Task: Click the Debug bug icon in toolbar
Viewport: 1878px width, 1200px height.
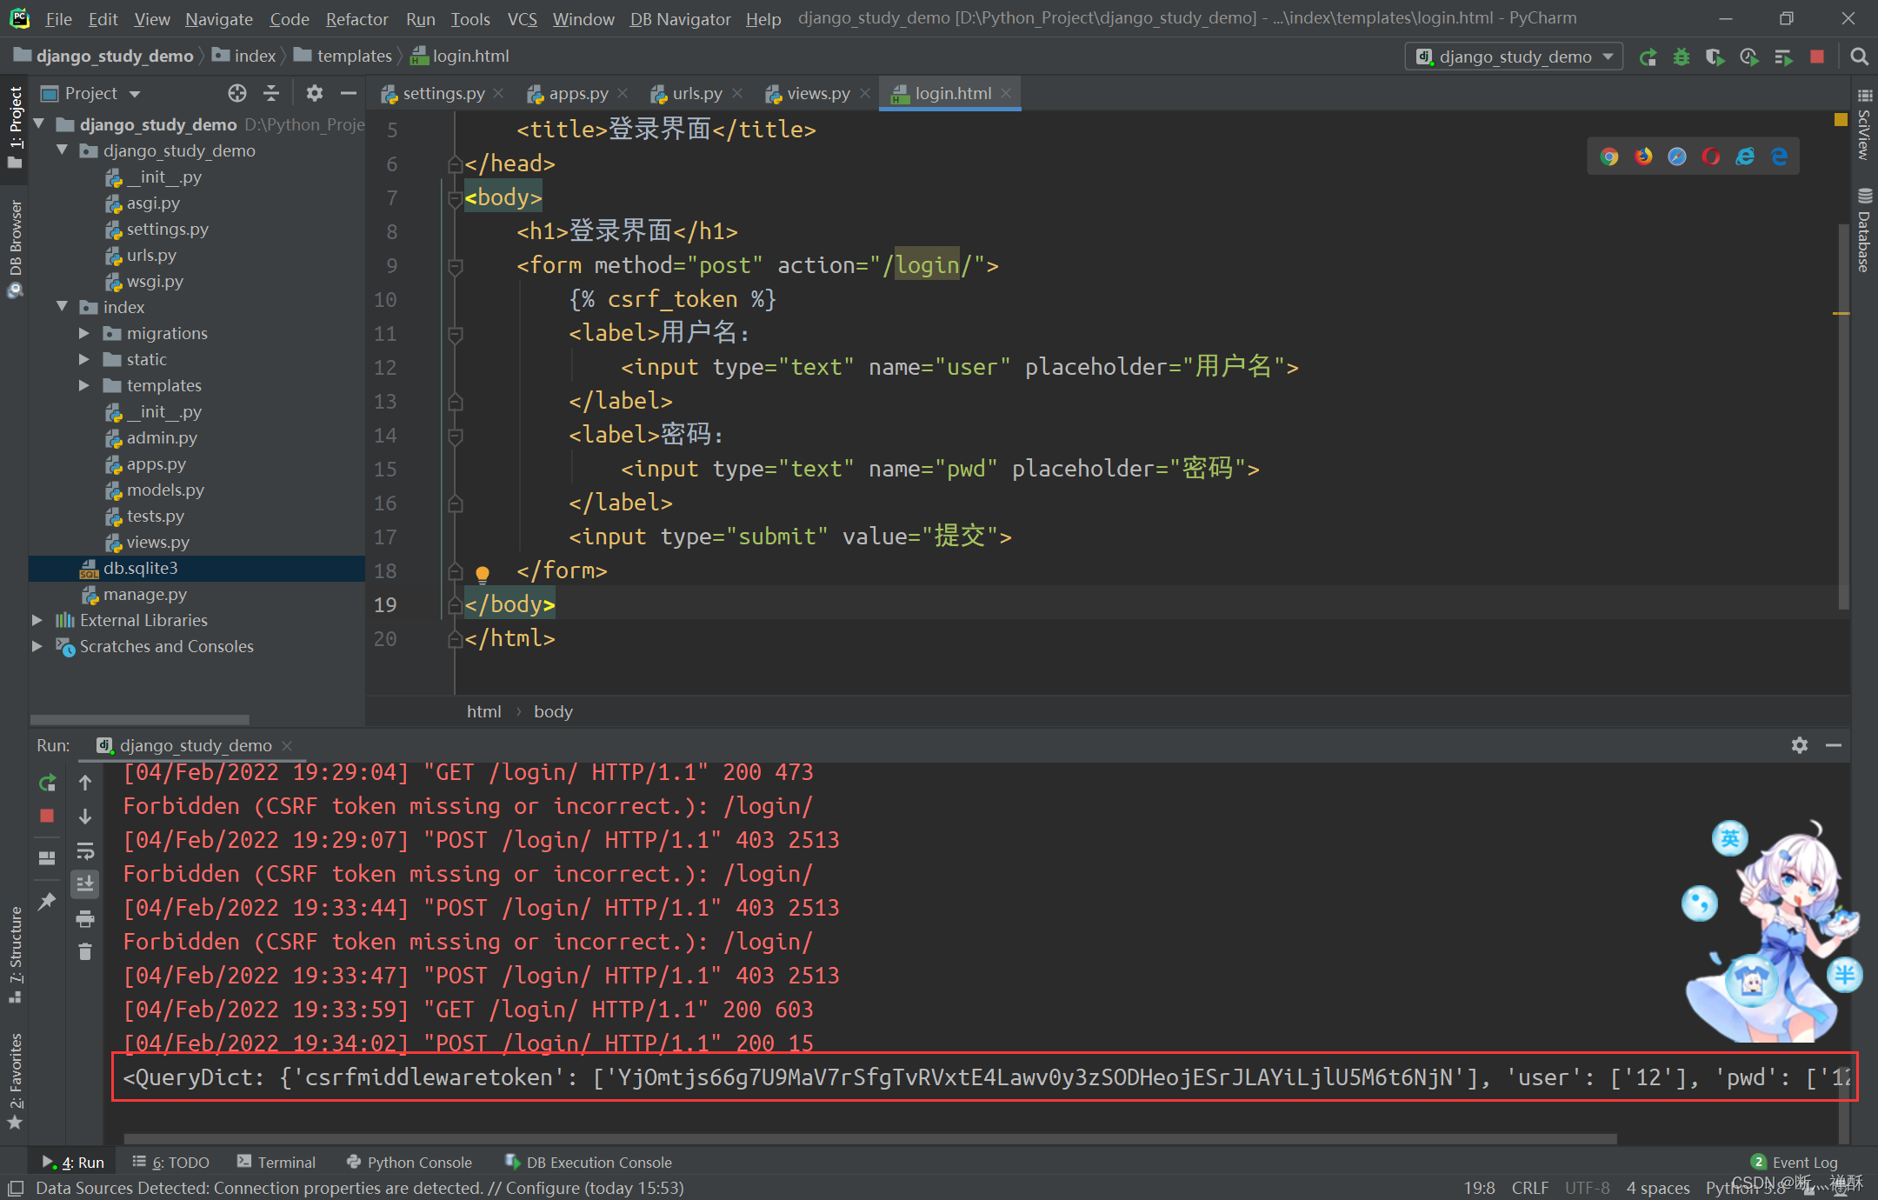Action: tap(1682, 57)
